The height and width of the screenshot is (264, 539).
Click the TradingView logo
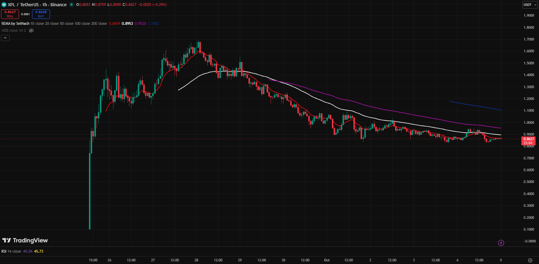coord(25,240)
